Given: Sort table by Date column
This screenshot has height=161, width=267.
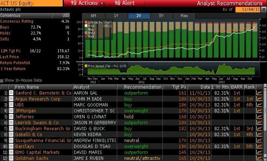Looking at the screenshot, I should pos(200,87).
